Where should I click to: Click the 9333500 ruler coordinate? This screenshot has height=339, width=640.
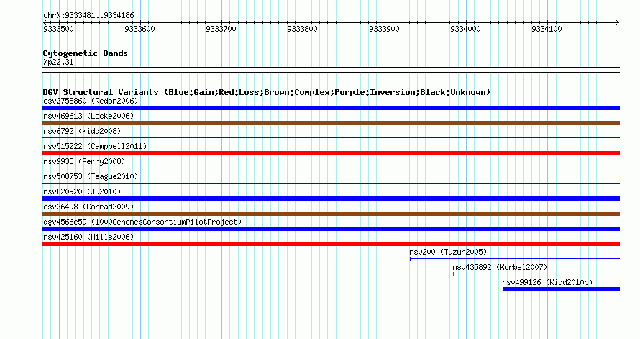point(58,29)
